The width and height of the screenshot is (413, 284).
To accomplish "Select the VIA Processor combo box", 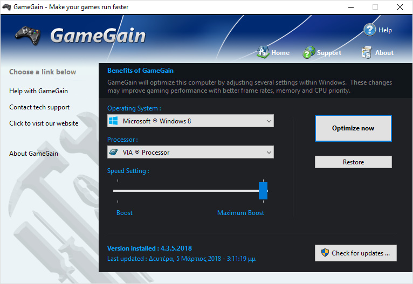I will click(x=190, y=152).
